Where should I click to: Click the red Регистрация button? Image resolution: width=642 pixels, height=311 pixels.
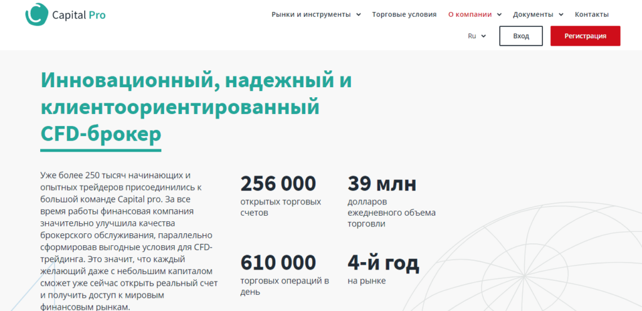coord(585,36)
